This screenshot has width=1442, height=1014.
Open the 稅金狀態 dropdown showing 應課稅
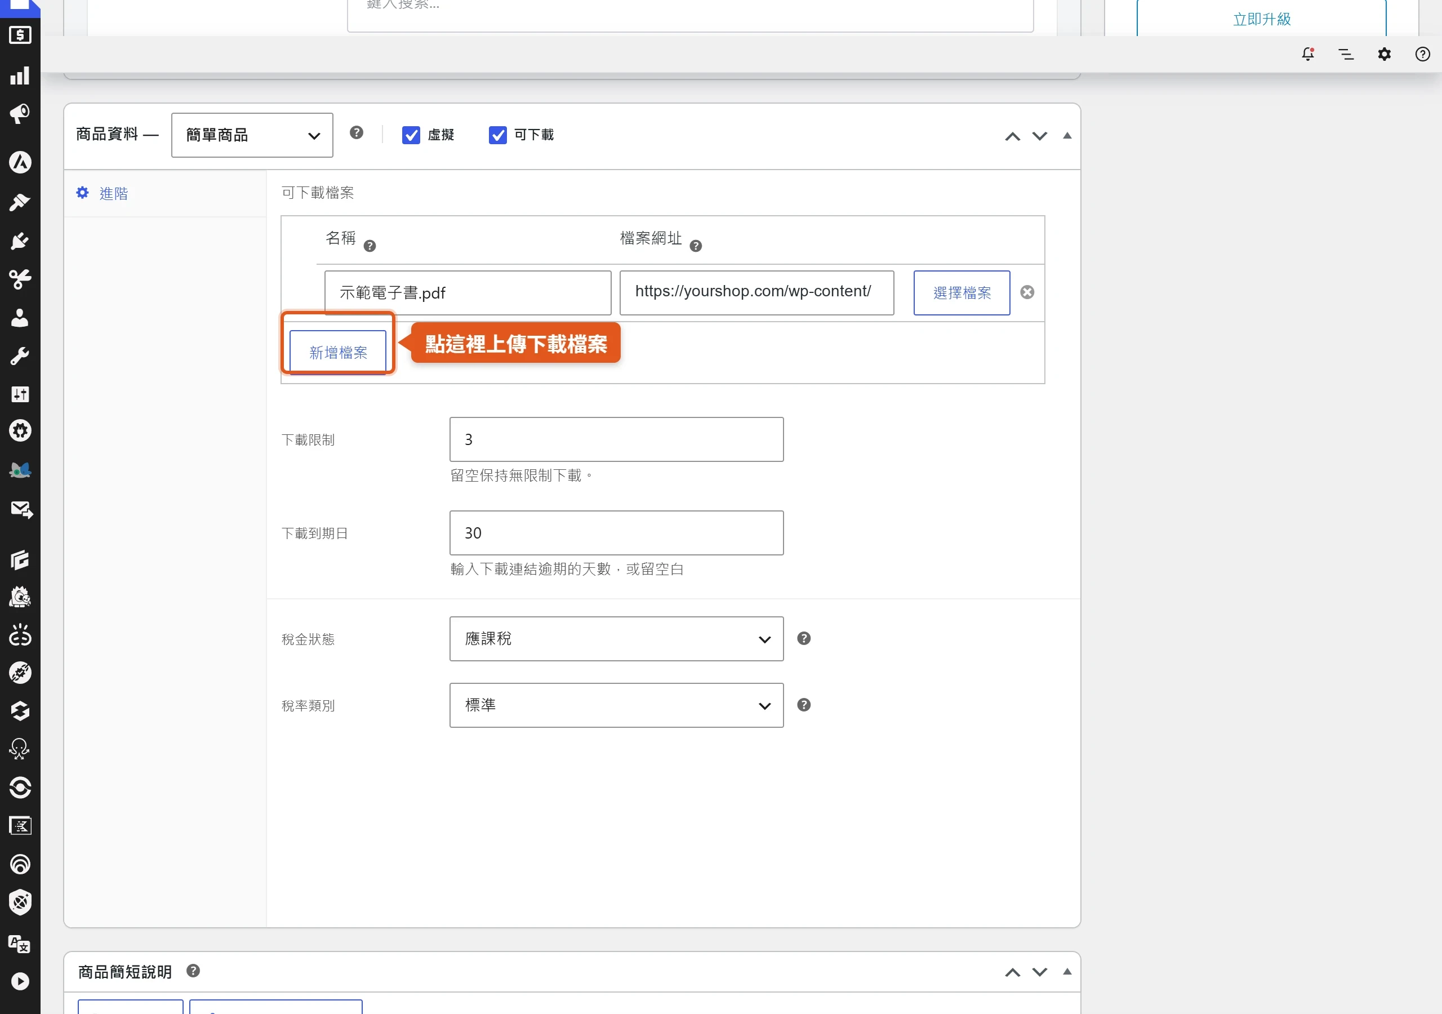click(x=616, y=639)
